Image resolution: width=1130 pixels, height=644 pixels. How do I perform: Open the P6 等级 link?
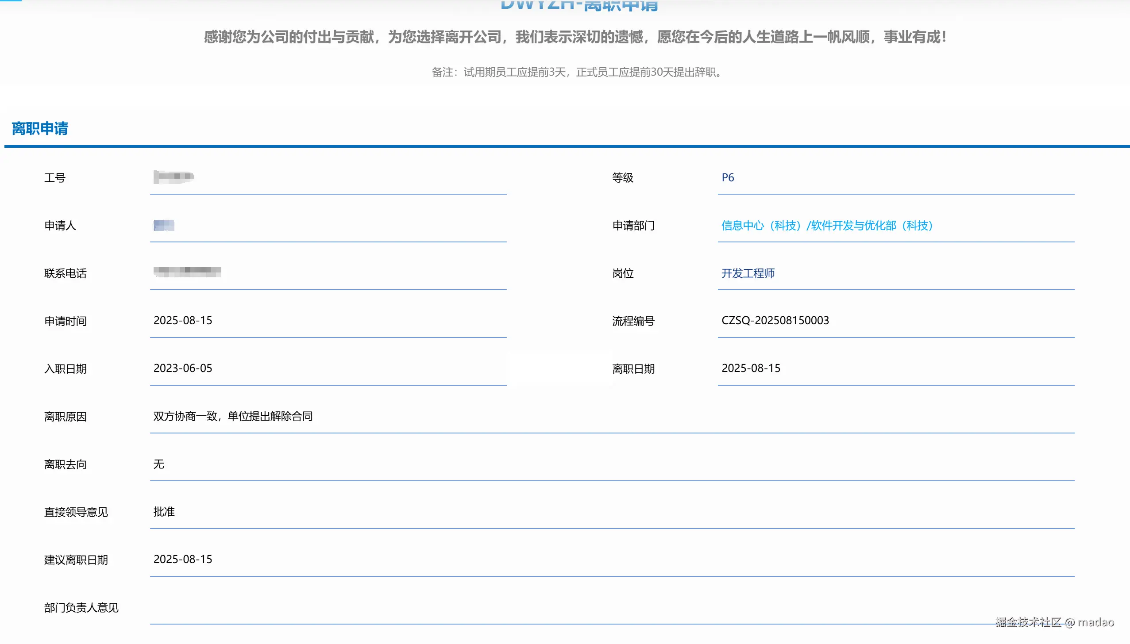coord(728,178)
